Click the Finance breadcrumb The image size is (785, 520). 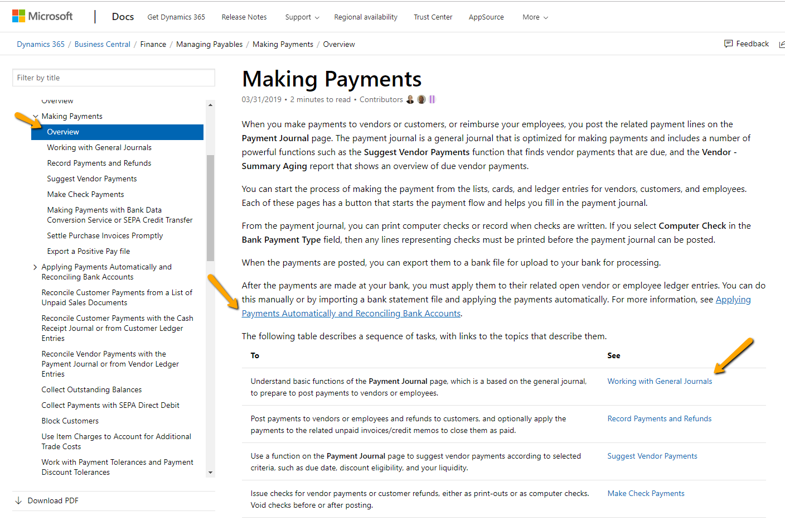point(153,44)
